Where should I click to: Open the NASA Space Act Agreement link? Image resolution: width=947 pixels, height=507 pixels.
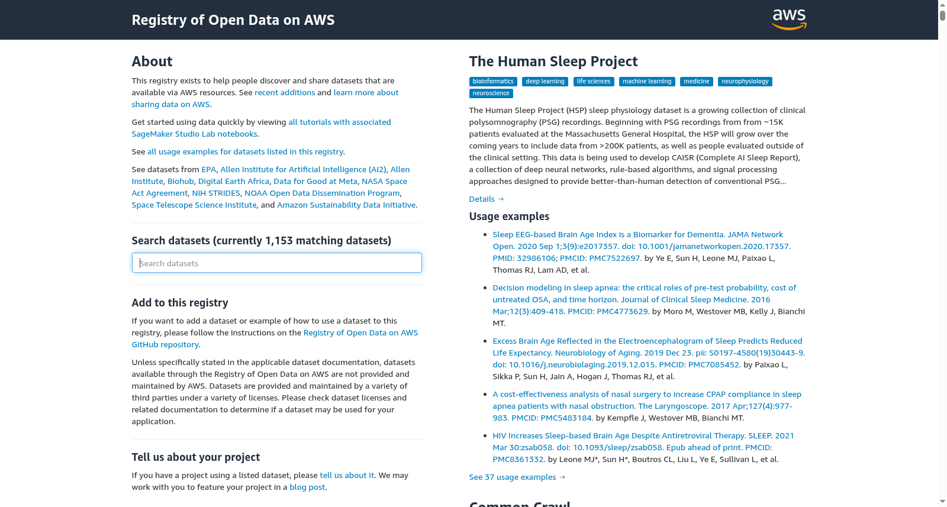pyautogui.click(x=269, y=187)
